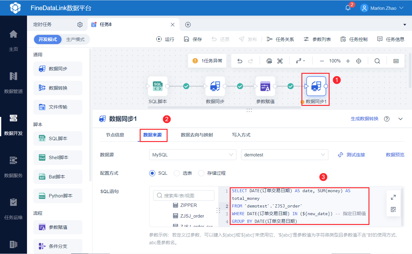This screenshot has height=254, width=412.
Task: Open 数据开发 in the sidebar
Action: (13, 125)
